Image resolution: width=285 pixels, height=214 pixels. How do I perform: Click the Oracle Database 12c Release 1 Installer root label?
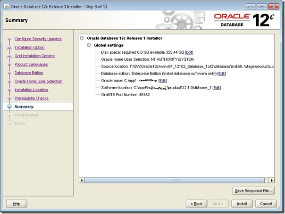point(125,38)
